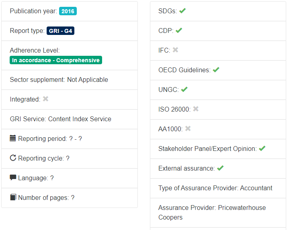Click the gray X next to IFC
This screenshot has width=289, height=230.
pos(175,50)
